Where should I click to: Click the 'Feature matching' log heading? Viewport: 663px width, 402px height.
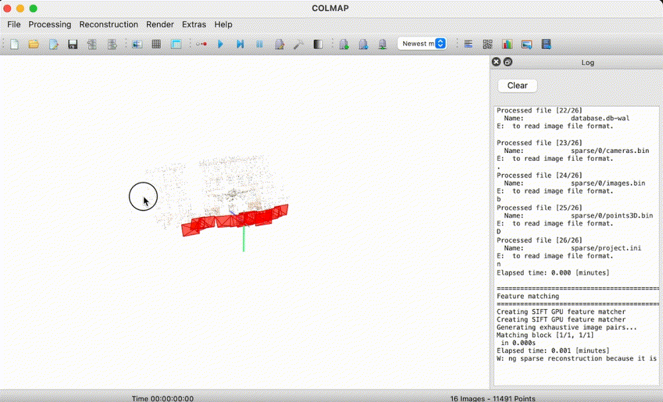[528, 296]
